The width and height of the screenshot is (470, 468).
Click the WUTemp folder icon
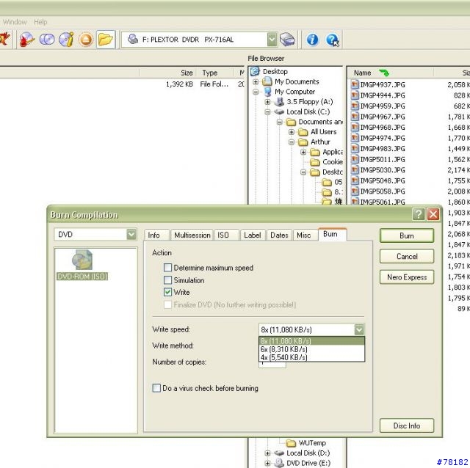click(291, 443)
